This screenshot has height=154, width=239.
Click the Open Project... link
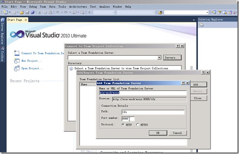[32, 68]
